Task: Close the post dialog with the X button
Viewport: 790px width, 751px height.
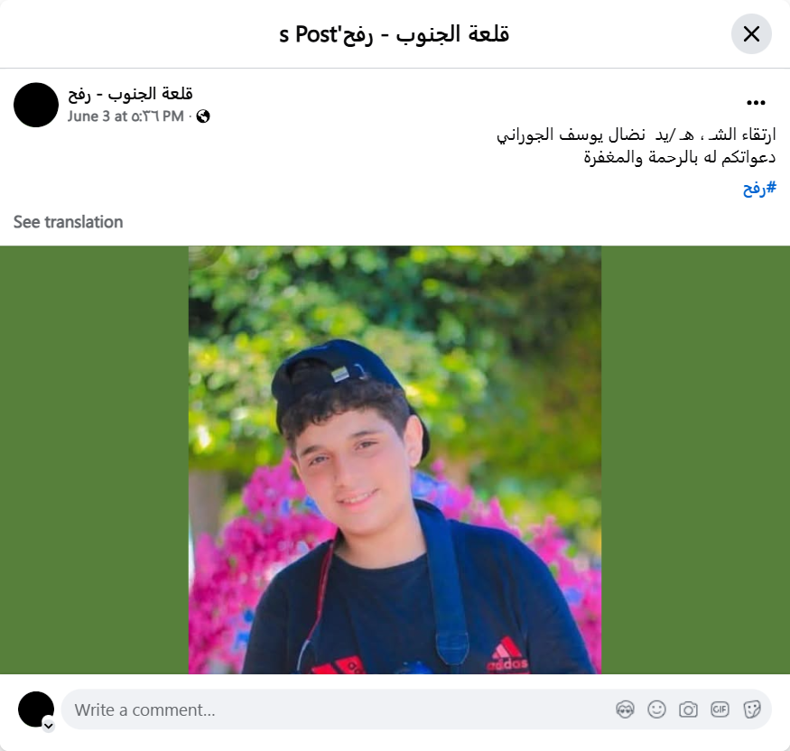Action: pos(751,33)
